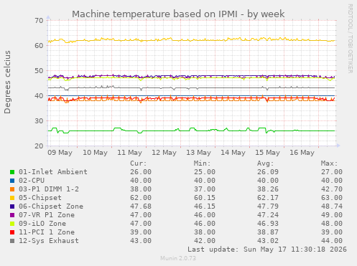Click the 'Cur:' column header
The image size is (357, 266).
click(139, 163)
